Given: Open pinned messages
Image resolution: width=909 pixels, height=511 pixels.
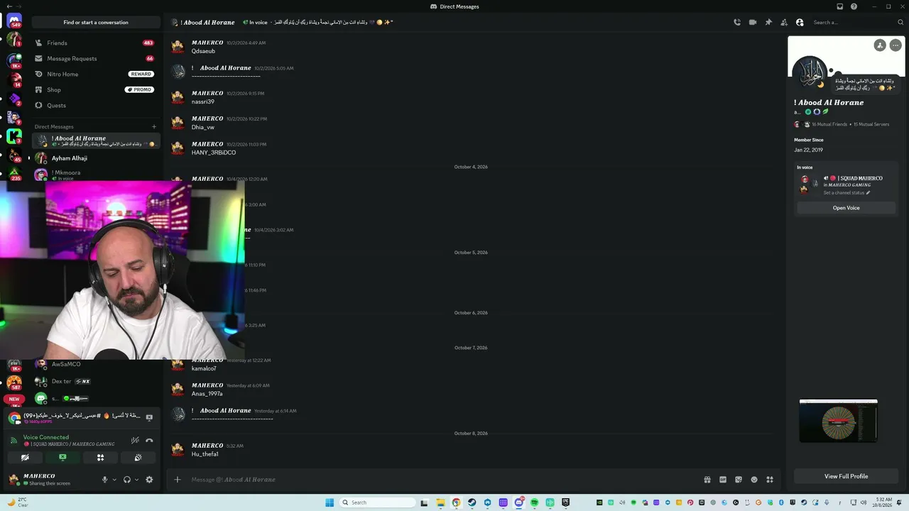Looking at the screenshot, I should tap(768, 22).
